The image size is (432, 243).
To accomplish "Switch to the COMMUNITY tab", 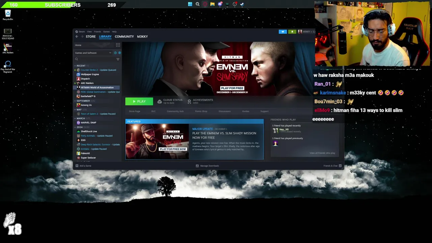I will (124, 36).
